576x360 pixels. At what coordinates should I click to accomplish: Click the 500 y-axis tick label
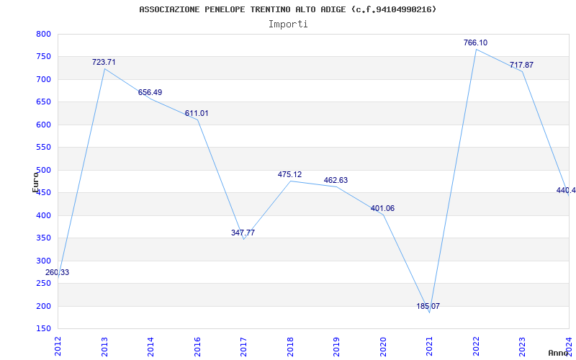(43, 170)
